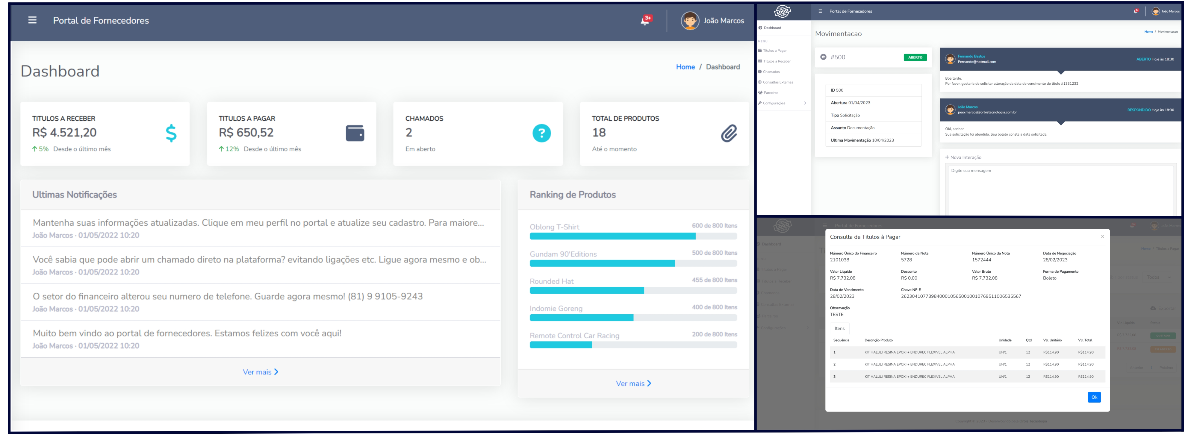The width and height of the screenshot is (1194, 440).
Task: Click Ver mais under Ultimas Notificações
Action: (261, 372)
